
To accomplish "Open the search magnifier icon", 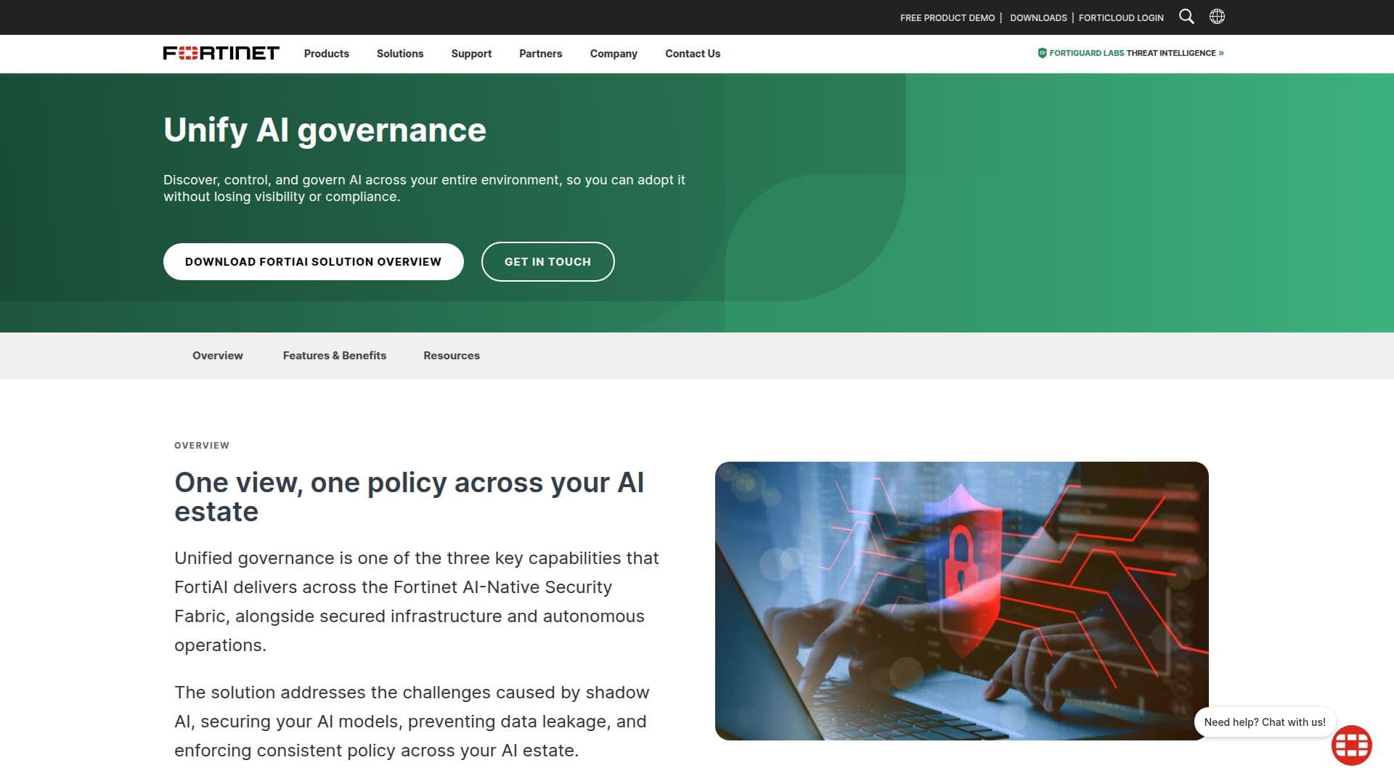I will pyautogui.click(x=1186, y=17).
